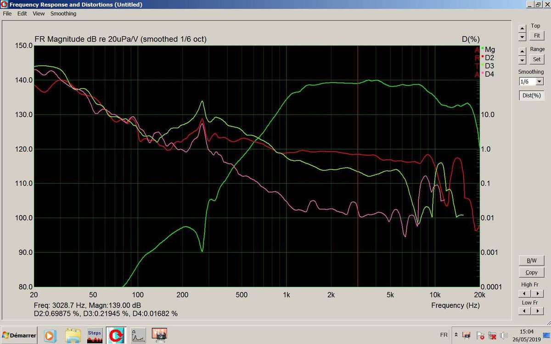The image size is (551, 344).
Task: Shift Low Fr limit left
Action: pos(525,311)
